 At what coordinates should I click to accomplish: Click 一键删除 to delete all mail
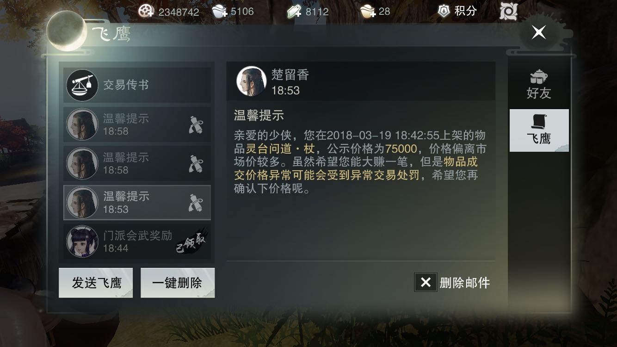pos(178,283)
